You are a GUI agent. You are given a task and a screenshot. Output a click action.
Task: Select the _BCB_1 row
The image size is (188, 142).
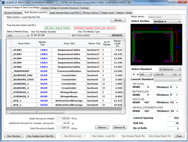pyautogui.click(x=64, y=101)
